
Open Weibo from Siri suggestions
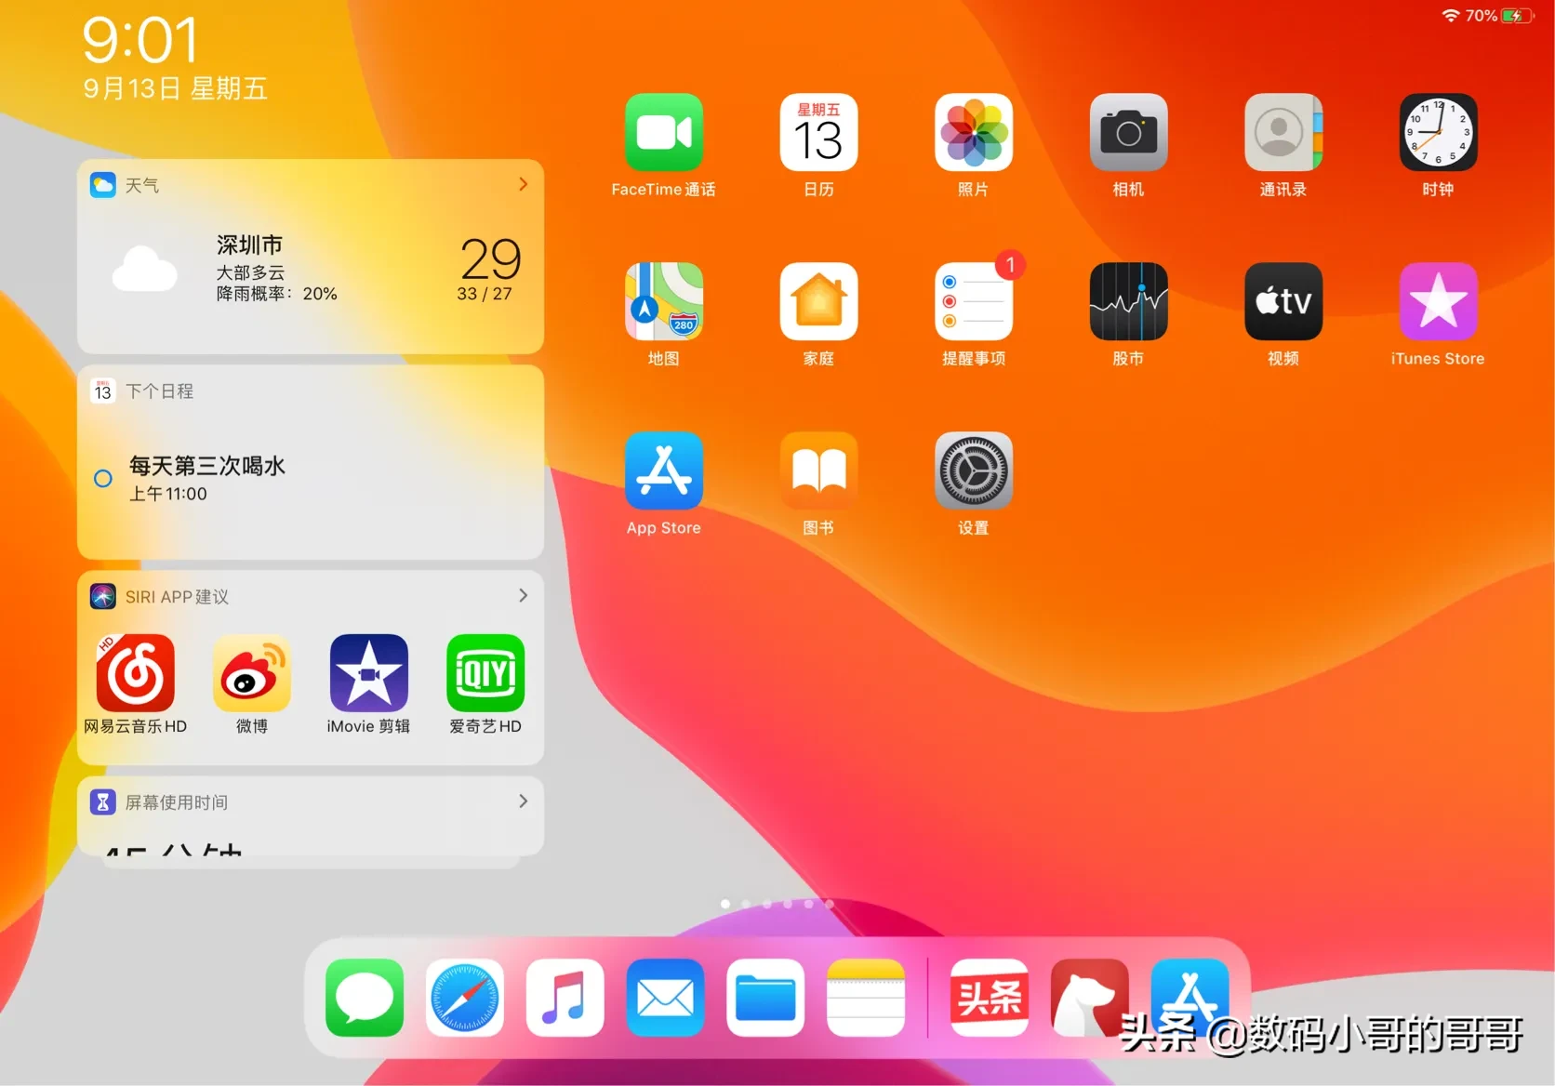252,673
